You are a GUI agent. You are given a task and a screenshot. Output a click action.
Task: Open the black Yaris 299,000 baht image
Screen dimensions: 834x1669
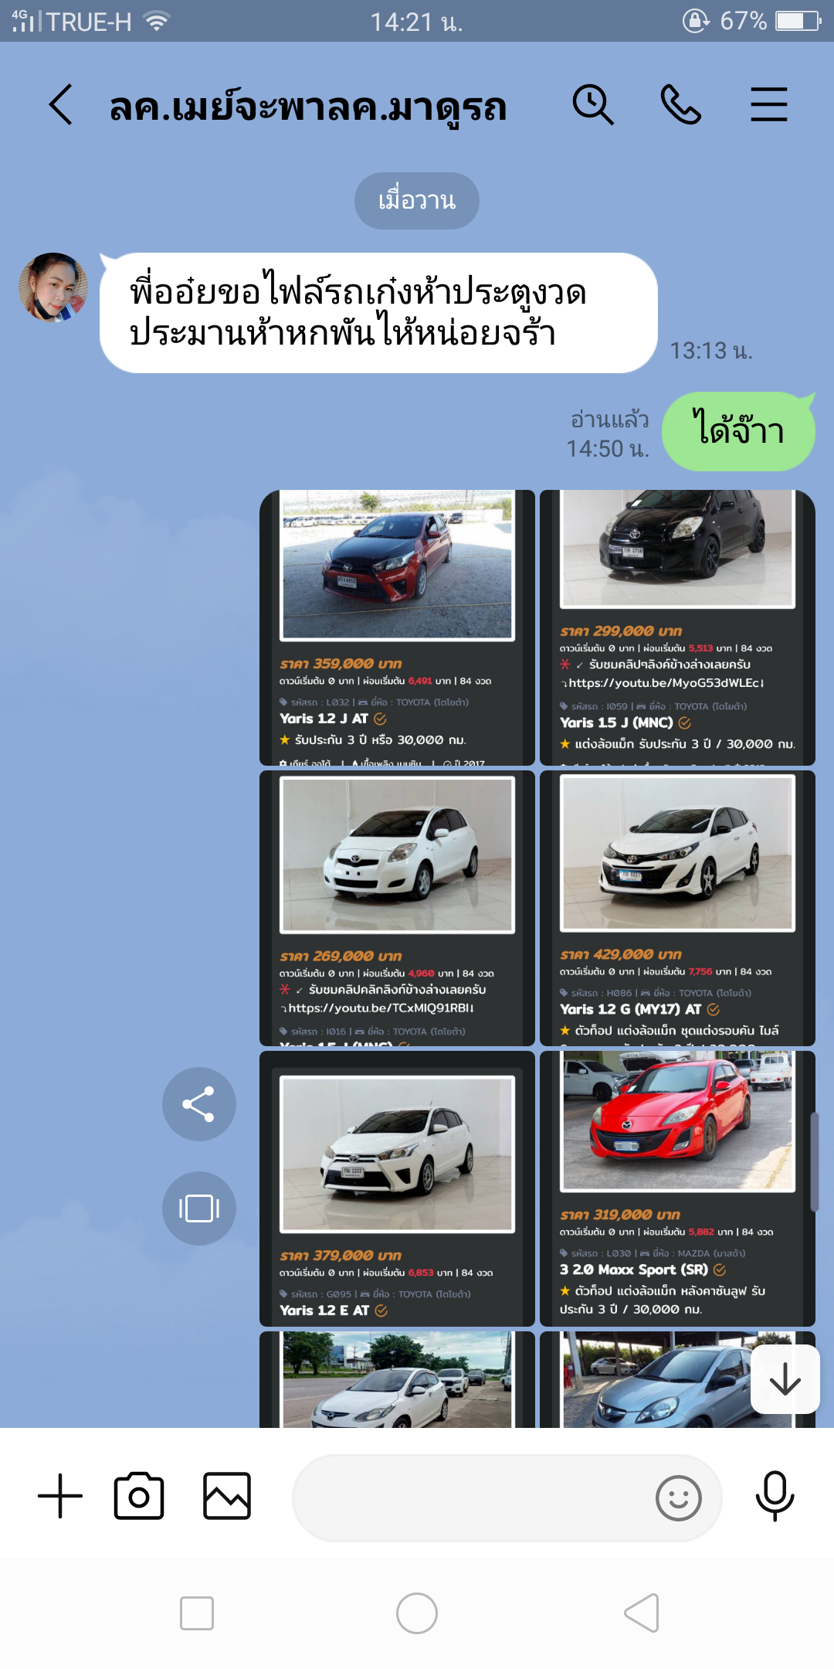677,627
